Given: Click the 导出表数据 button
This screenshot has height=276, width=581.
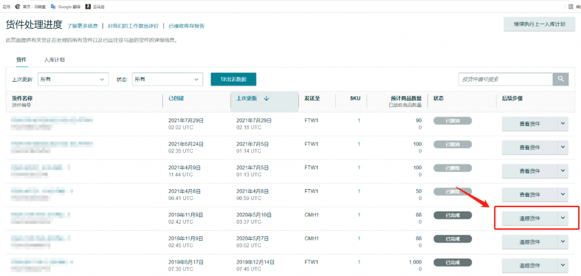Looking at the screenshot, I should 233,79.
